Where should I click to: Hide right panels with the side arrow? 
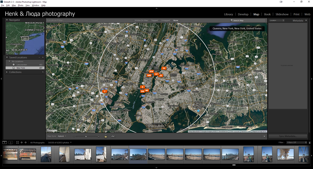[x=312, y=79]
